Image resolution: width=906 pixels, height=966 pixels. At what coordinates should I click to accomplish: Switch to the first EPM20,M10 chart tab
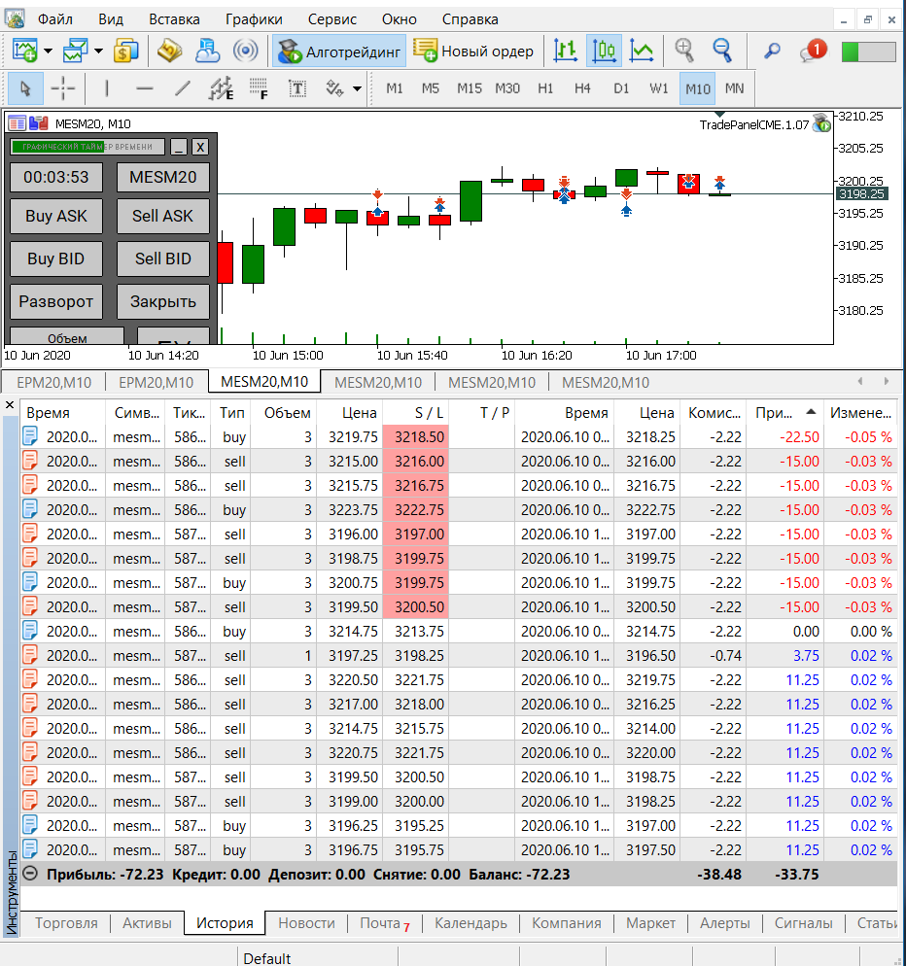coord(54,383)
